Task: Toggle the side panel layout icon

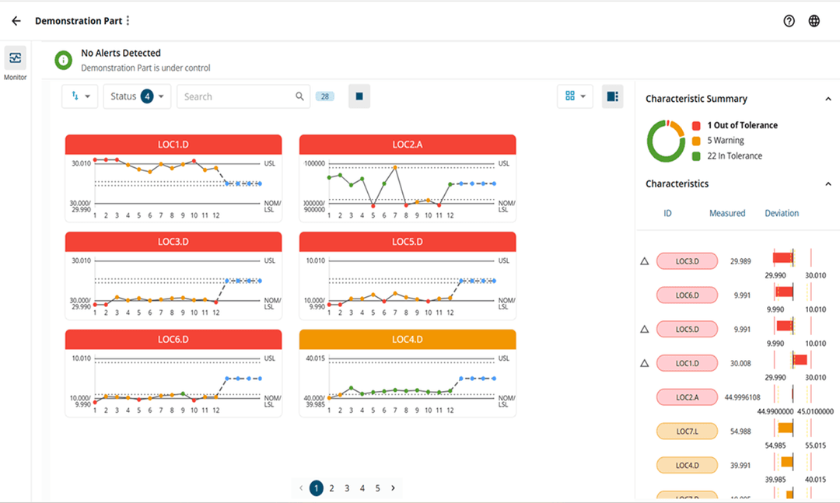Action: click(x=612, y=96)
